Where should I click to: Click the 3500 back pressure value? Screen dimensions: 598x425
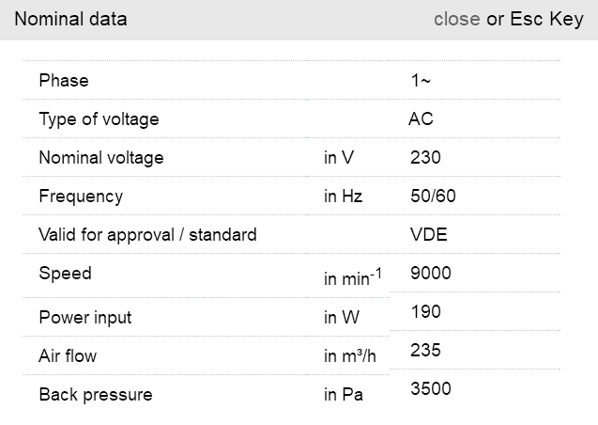pyautogui.click(x=431, y=389)
